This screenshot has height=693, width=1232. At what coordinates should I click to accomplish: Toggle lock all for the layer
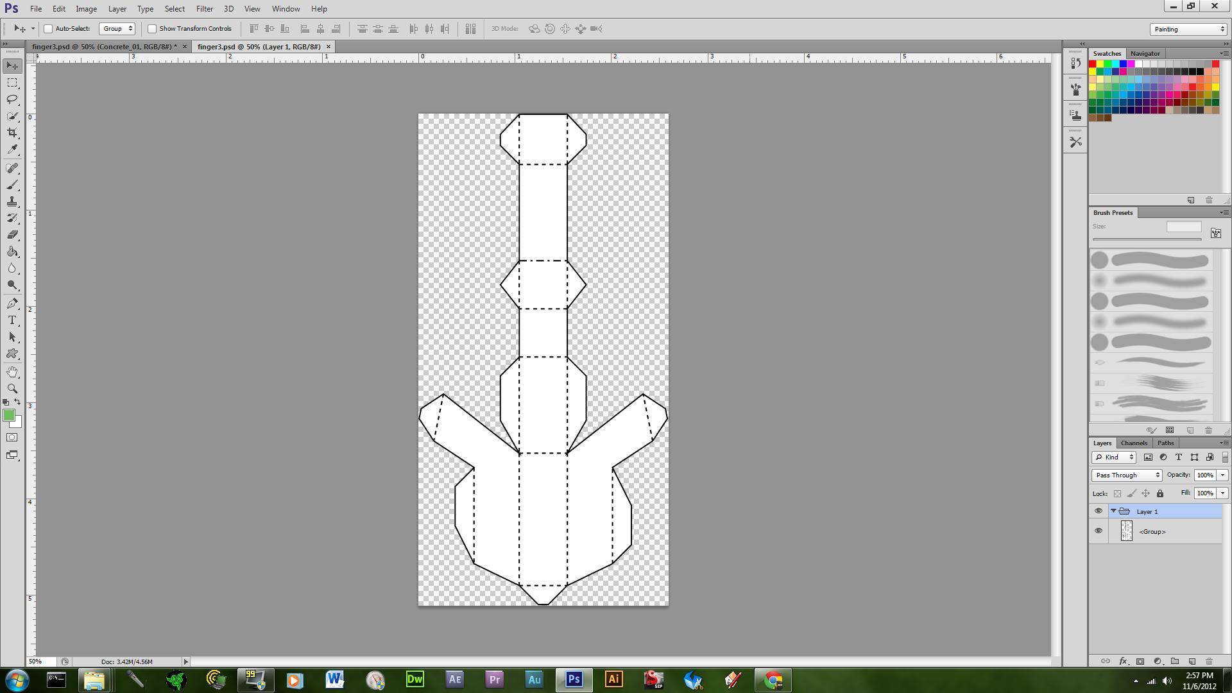[x=1159, y=493]
